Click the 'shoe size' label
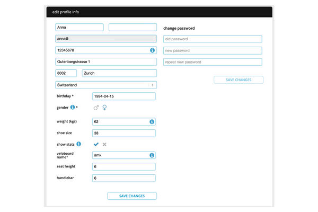This screenshot has height=212, width=318. point(64,133)
